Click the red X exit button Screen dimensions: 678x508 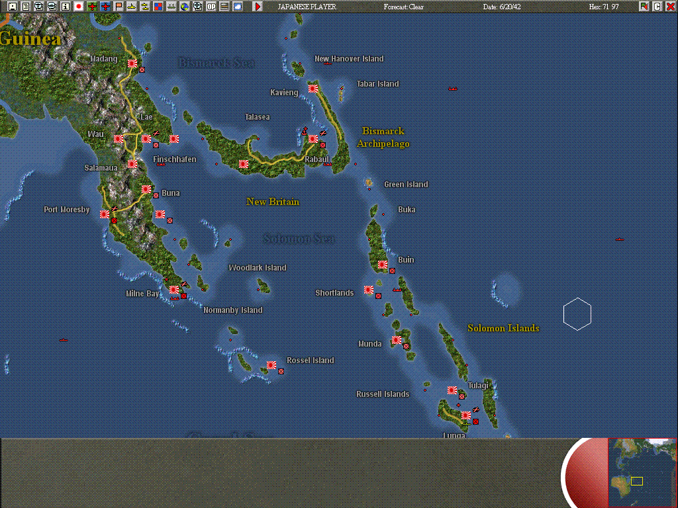[x=670, y=7]
